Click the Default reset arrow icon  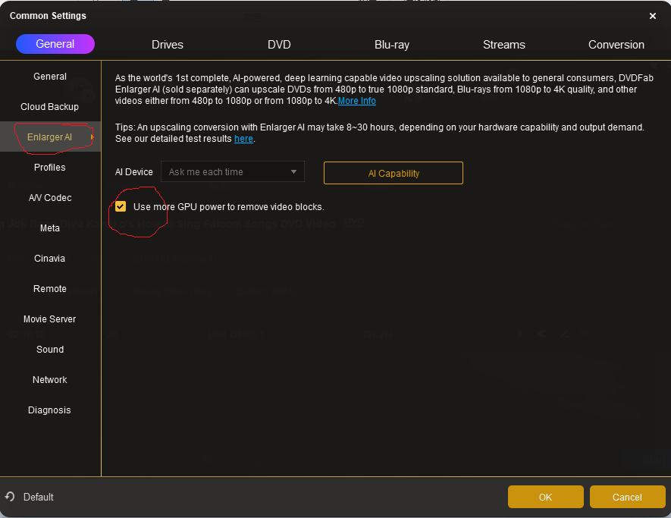10,497
